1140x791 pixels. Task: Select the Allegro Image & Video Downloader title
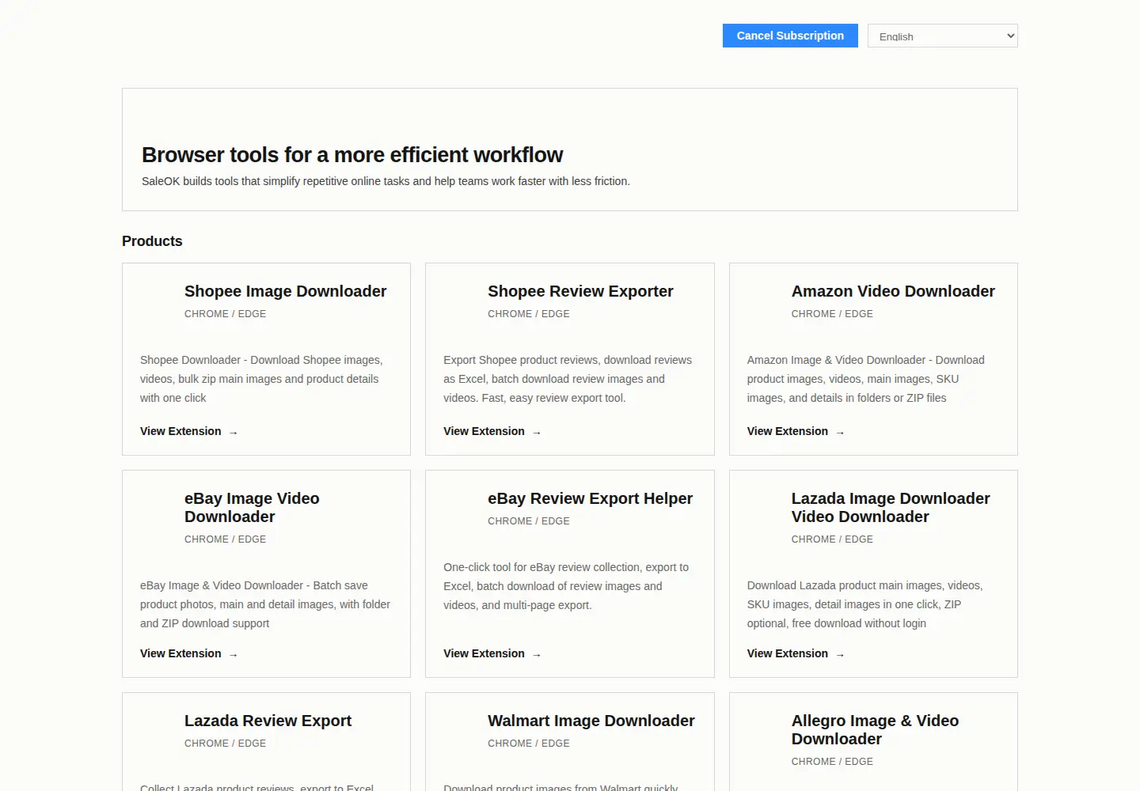(x=875, y=730)
